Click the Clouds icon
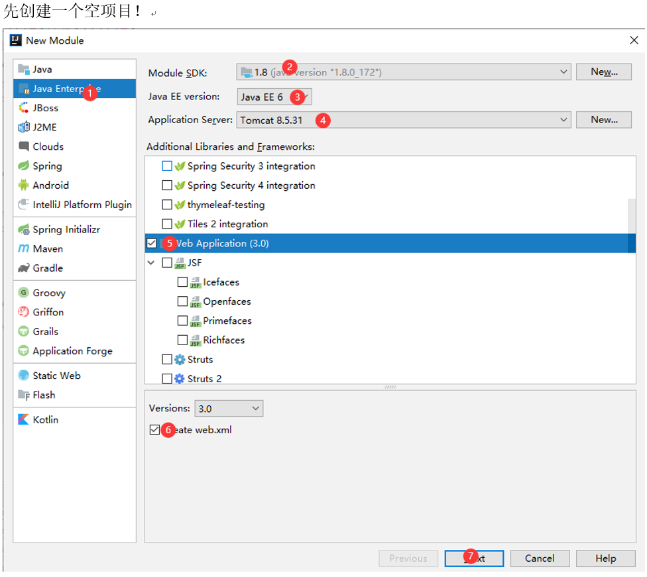647x577 pixels. [x=23, y=146]
